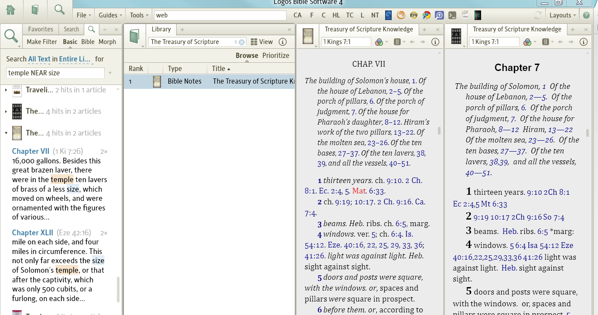Screen dimensions: 598x315
Task: Go back in left Treasury panel history
Action: tap(412, 42)
